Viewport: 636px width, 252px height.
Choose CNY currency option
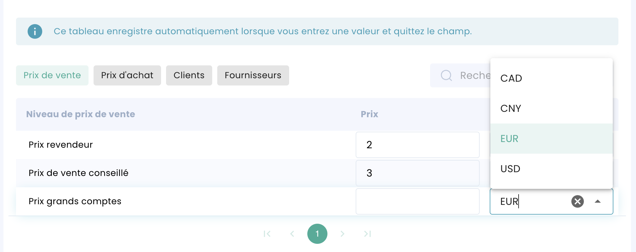pyautogui.click(x=551, y=108)
